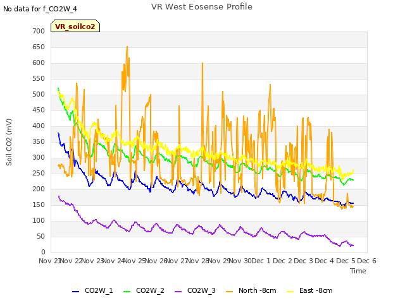Click the Soil CO2 (mV) axis label
The width and height of the screenshot is (405, 303).
coord(9,142)
